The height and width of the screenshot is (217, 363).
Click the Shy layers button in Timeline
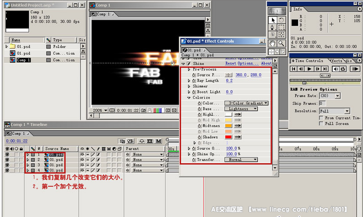141,141
